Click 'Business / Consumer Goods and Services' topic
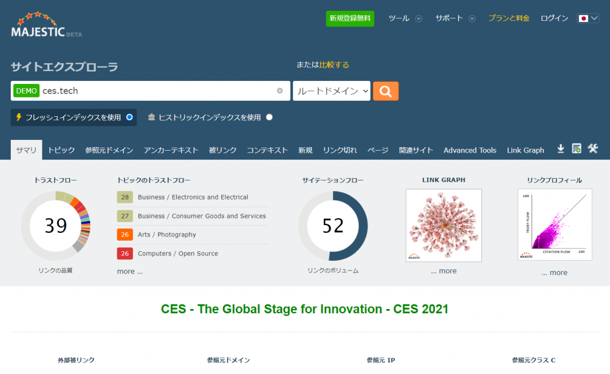This screenshot has height=374, width=610. [x=202, y=216]
